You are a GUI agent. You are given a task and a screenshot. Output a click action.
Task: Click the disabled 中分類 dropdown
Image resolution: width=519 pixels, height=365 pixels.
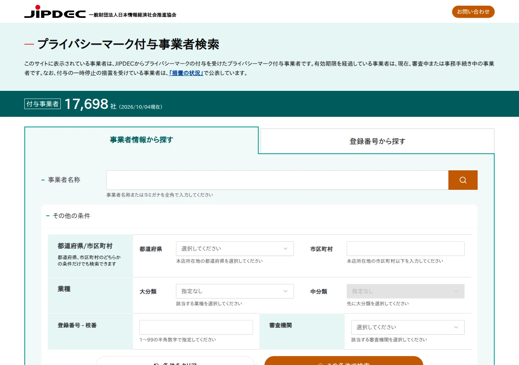pyautogui.click(x=405, y=291)
